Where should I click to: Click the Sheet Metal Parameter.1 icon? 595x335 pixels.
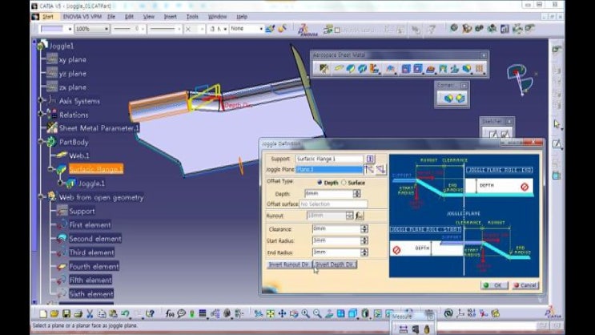(x=52, y=128)
